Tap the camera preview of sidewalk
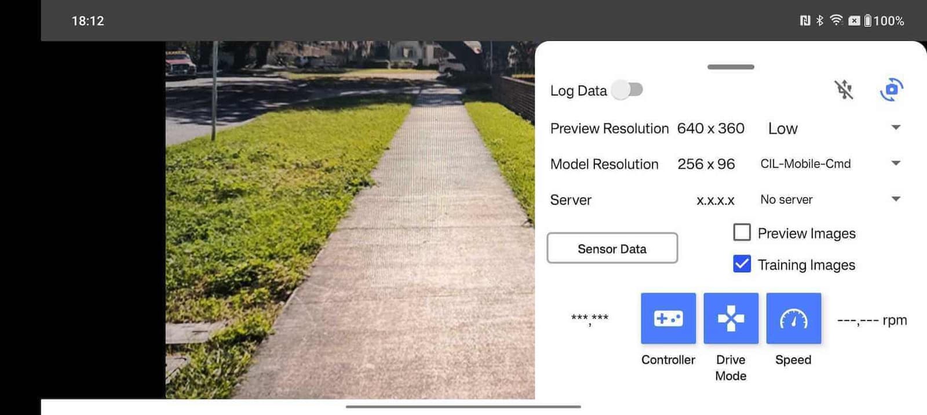 [x=350, y=220]
